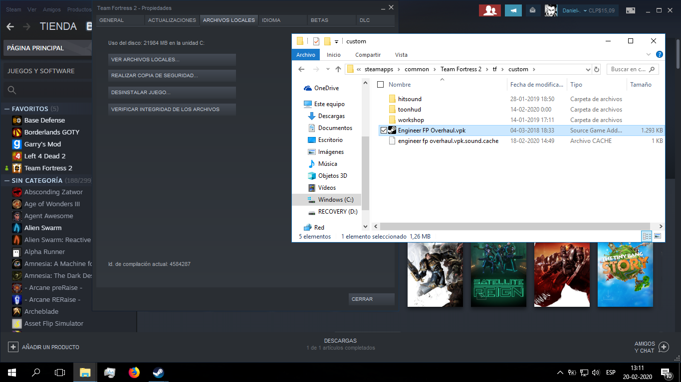
Task: Show hidden system tray icons
Action: (560, 373)
